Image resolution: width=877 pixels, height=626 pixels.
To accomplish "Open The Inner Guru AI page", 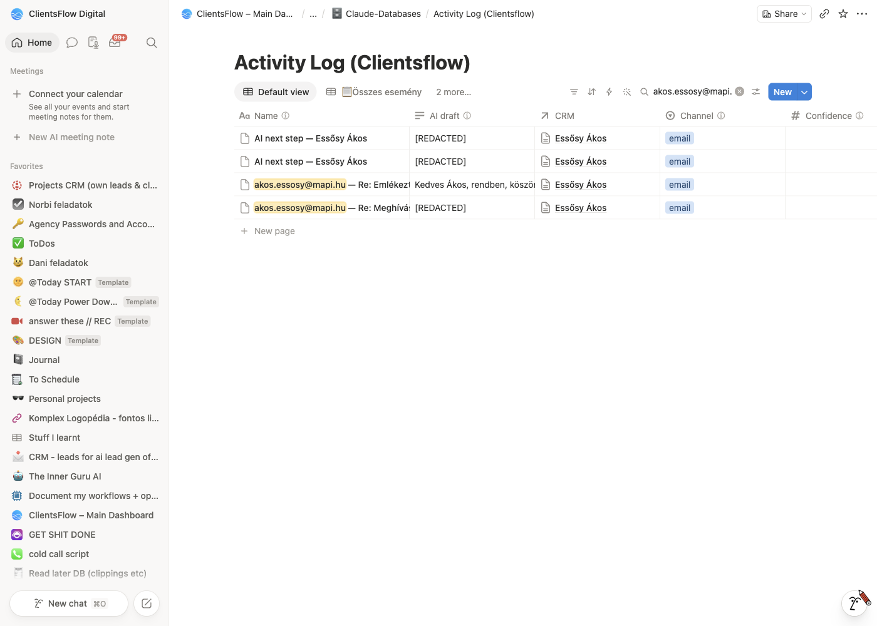I will tap(85, 476).
